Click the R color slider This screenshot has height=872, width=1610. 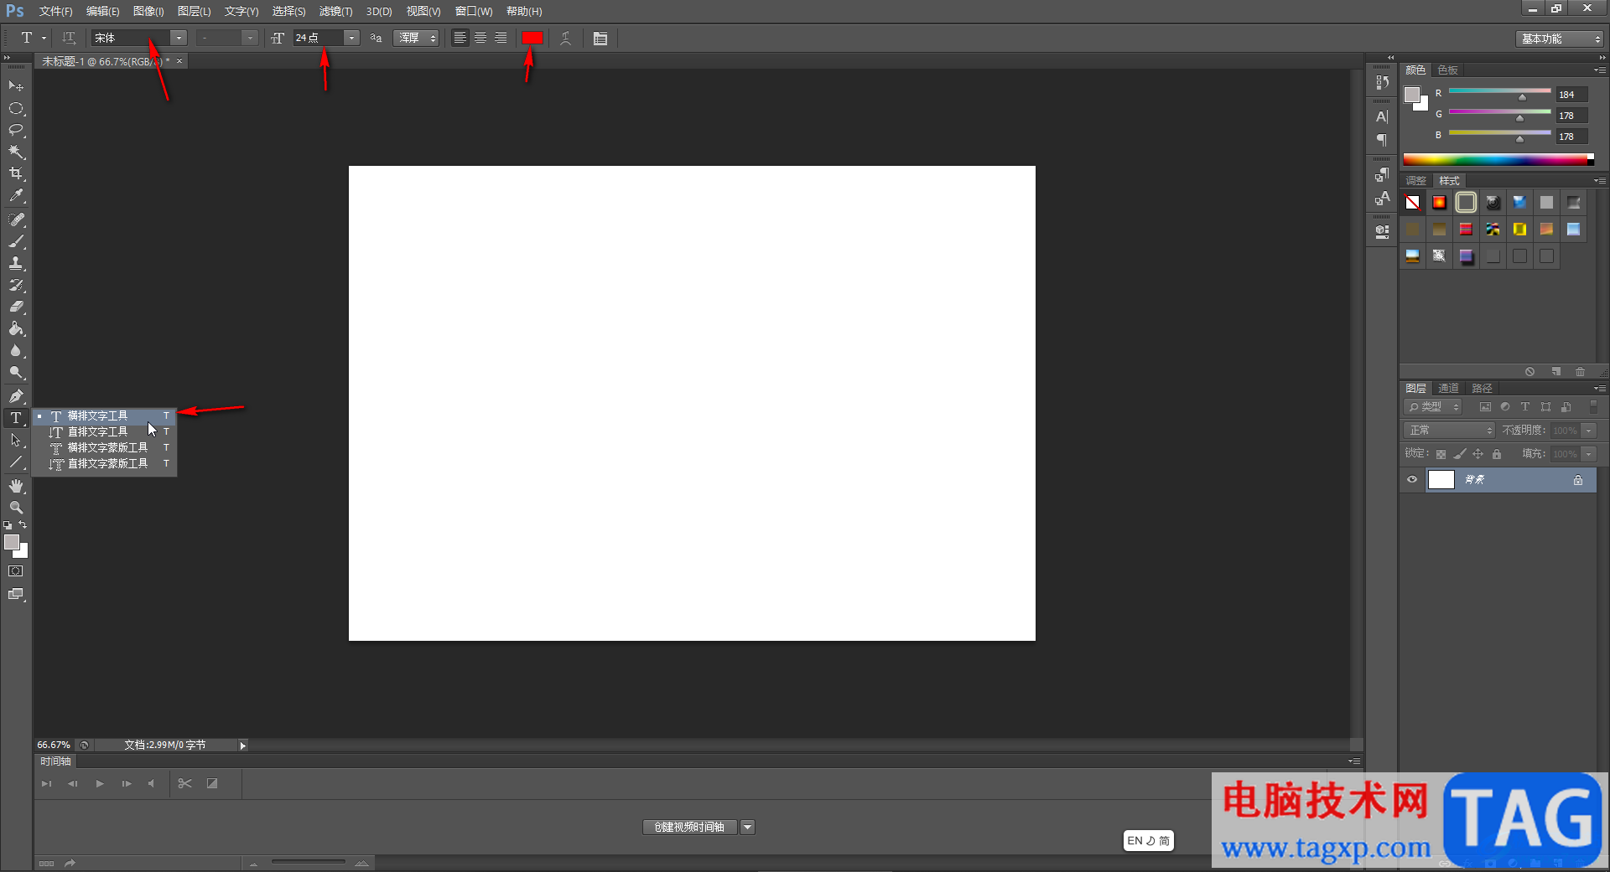point(1499,91)
